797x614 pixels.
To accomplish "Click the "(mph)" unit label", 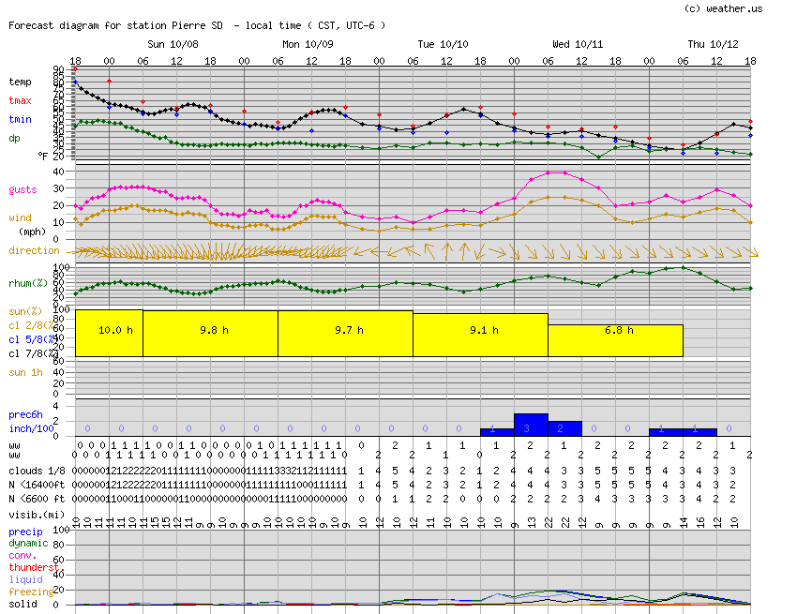I will [x=33, y=232].
